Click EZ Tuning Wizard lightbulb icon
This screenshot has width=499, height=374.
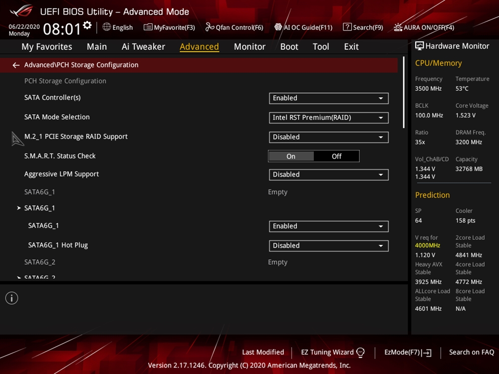[360, 353]
